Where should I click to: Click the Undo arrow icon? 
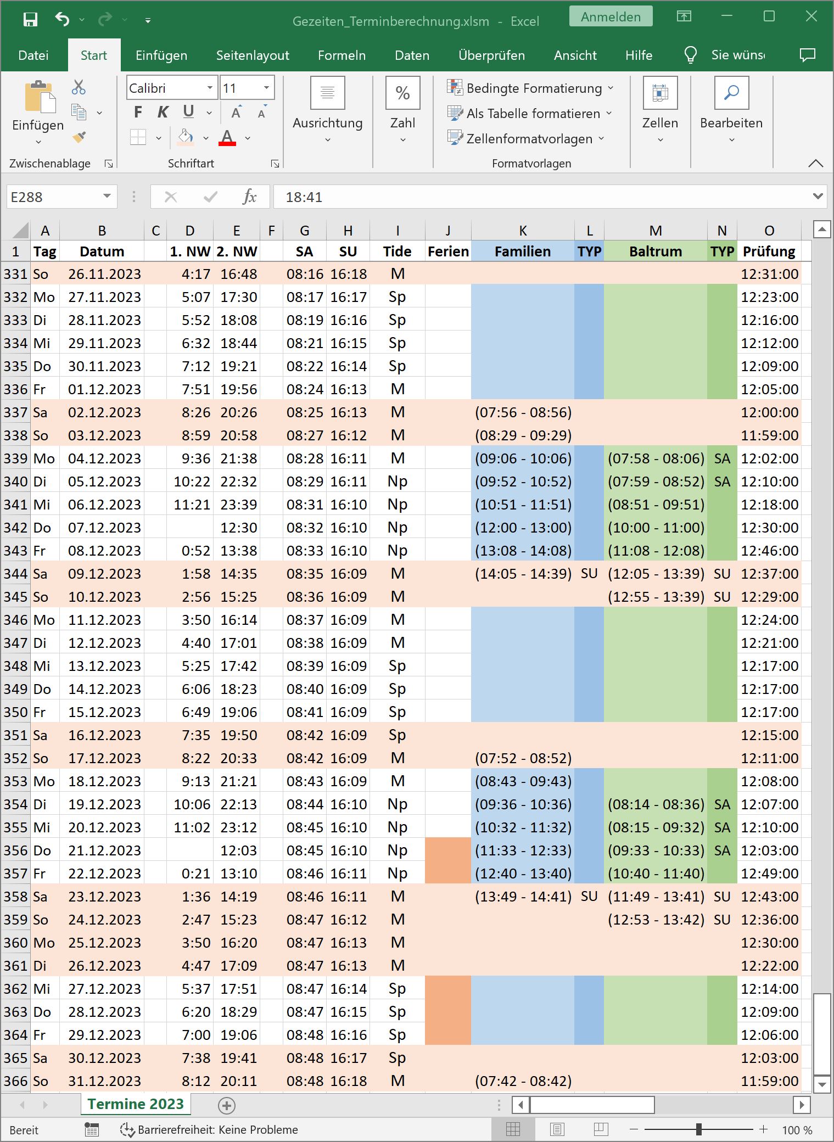62,20
